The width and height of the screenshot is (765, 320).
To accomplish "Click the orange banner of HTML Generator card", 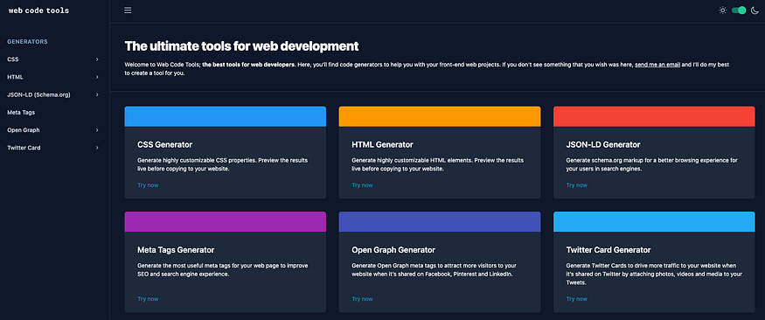I will [440, 116].
